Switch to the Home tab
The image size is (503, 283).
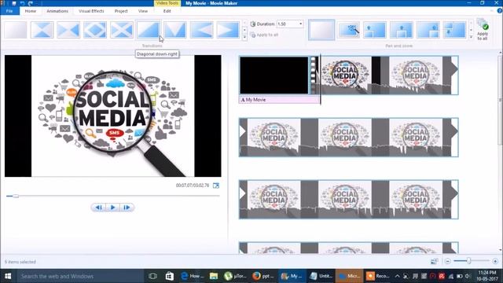[x=31, y=11]
